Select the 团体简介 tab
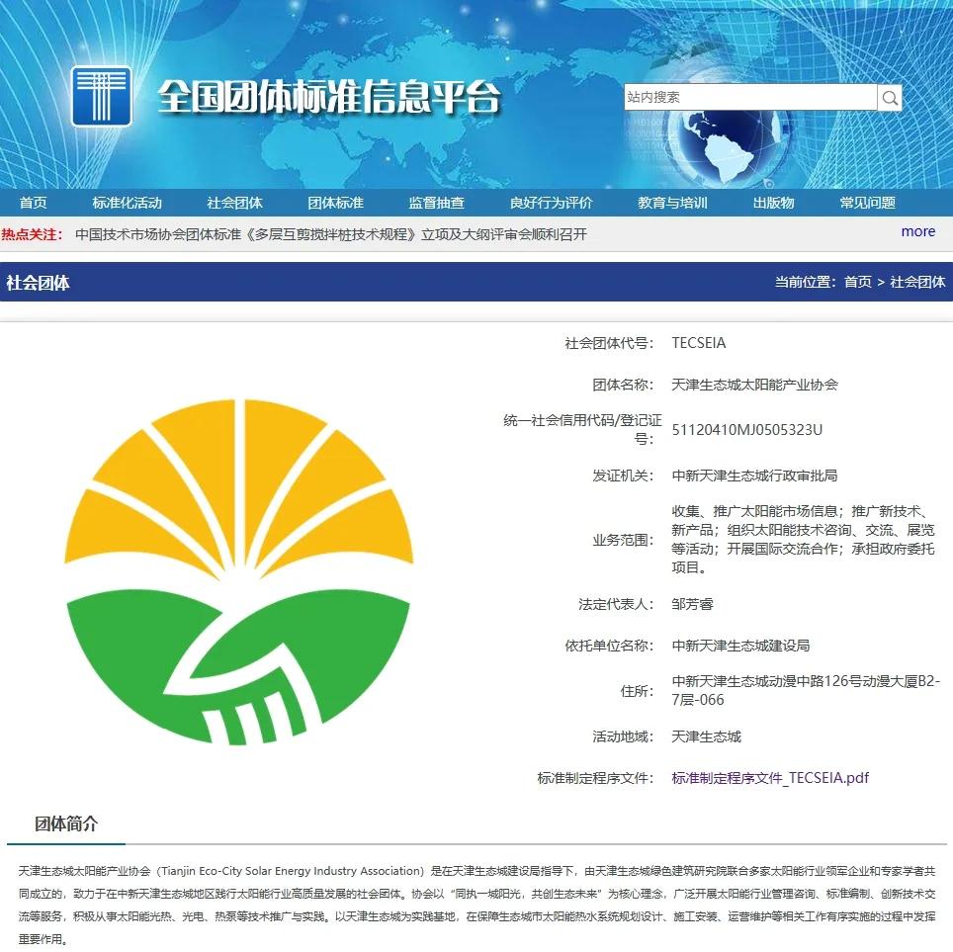 point(66,823)
